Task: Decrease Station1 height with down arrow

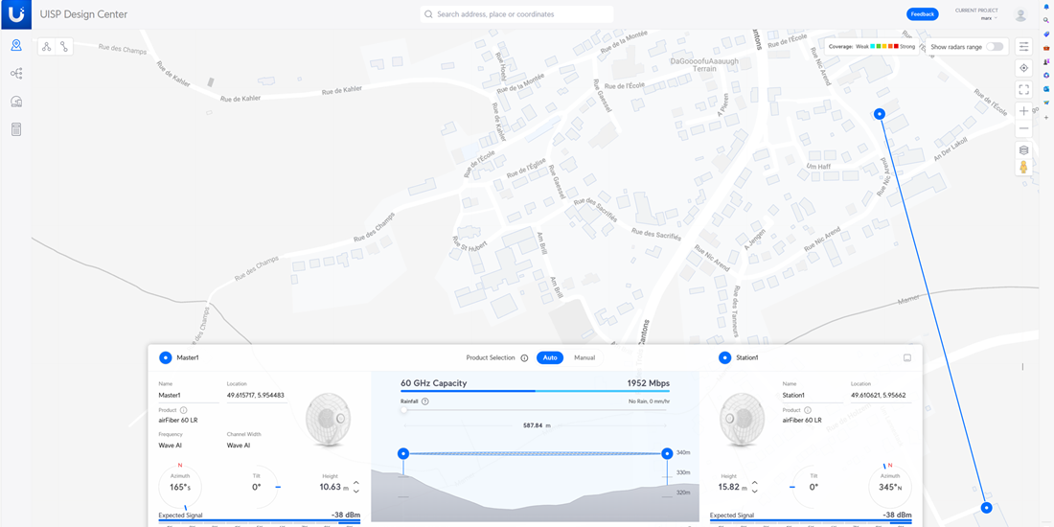Action: point(755,492)
